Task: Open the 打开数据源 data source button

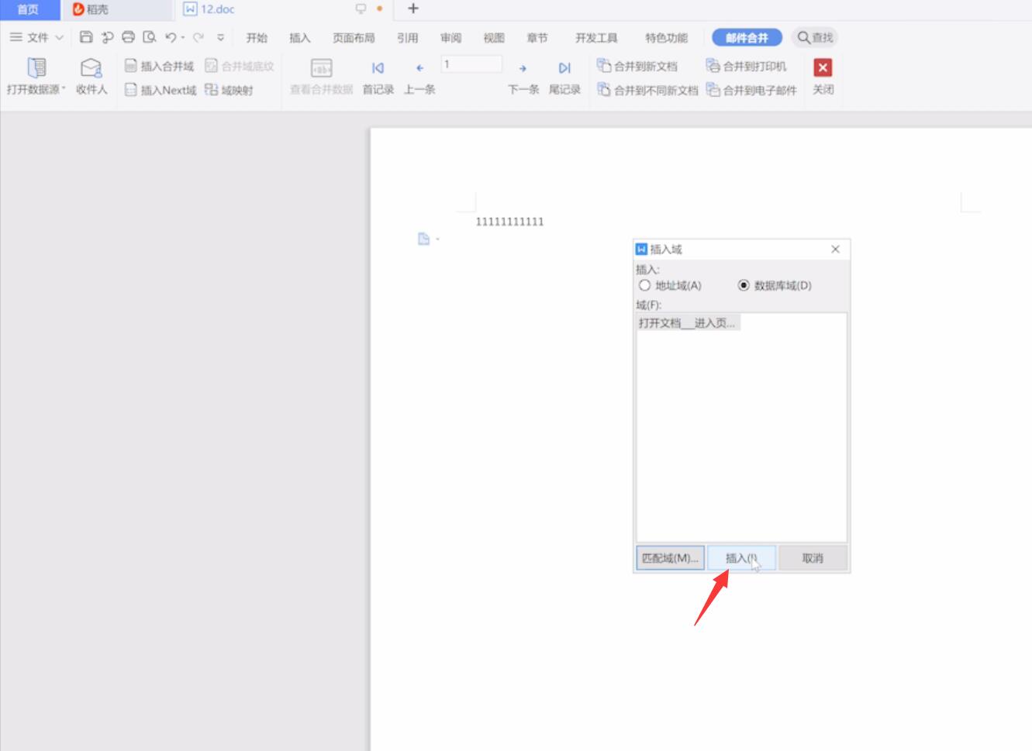Action: [x=36, y=76]
